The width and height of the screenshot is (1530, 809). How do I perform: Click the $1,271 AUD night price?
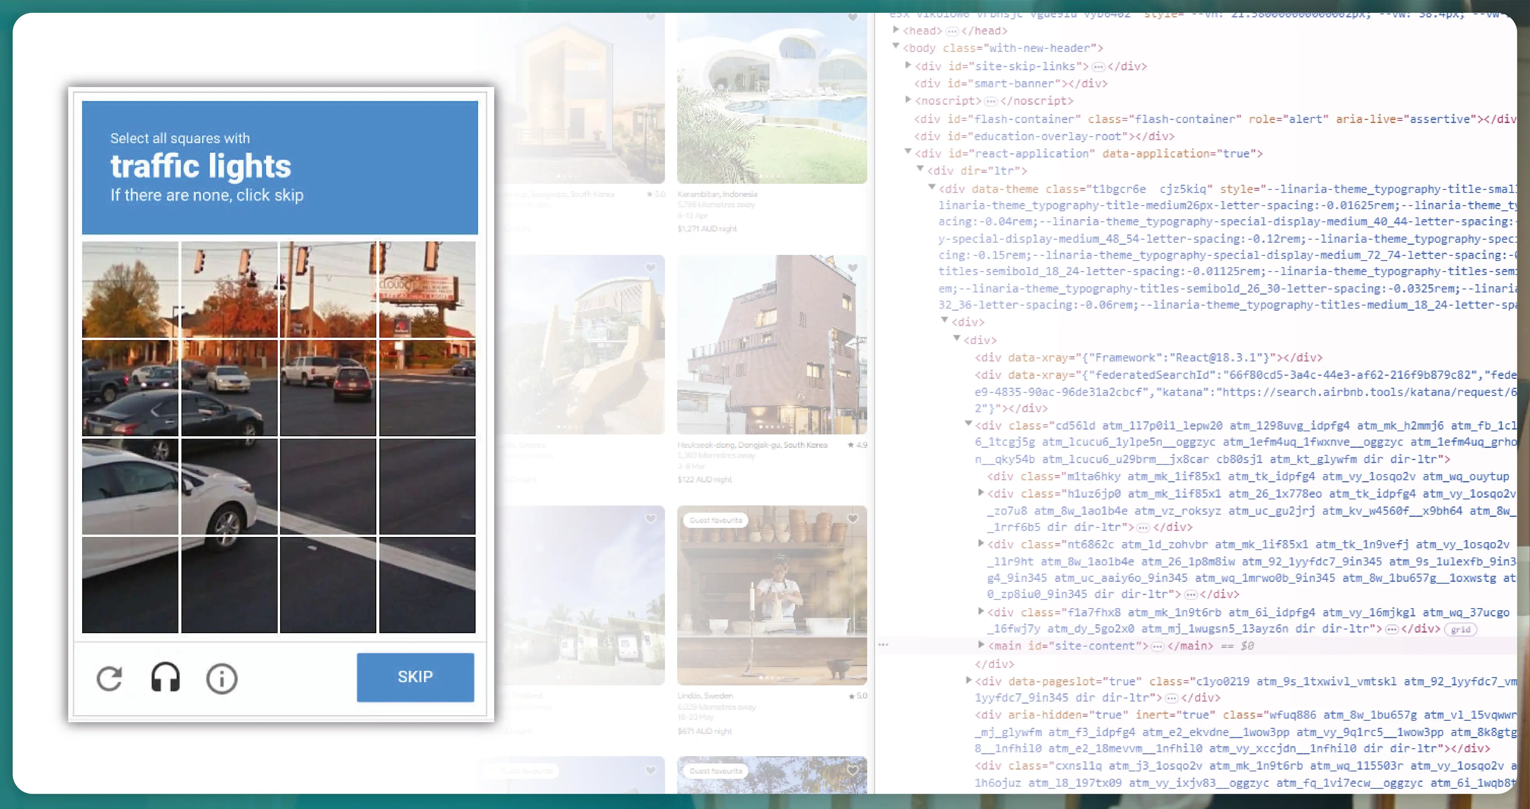point(707,229)
